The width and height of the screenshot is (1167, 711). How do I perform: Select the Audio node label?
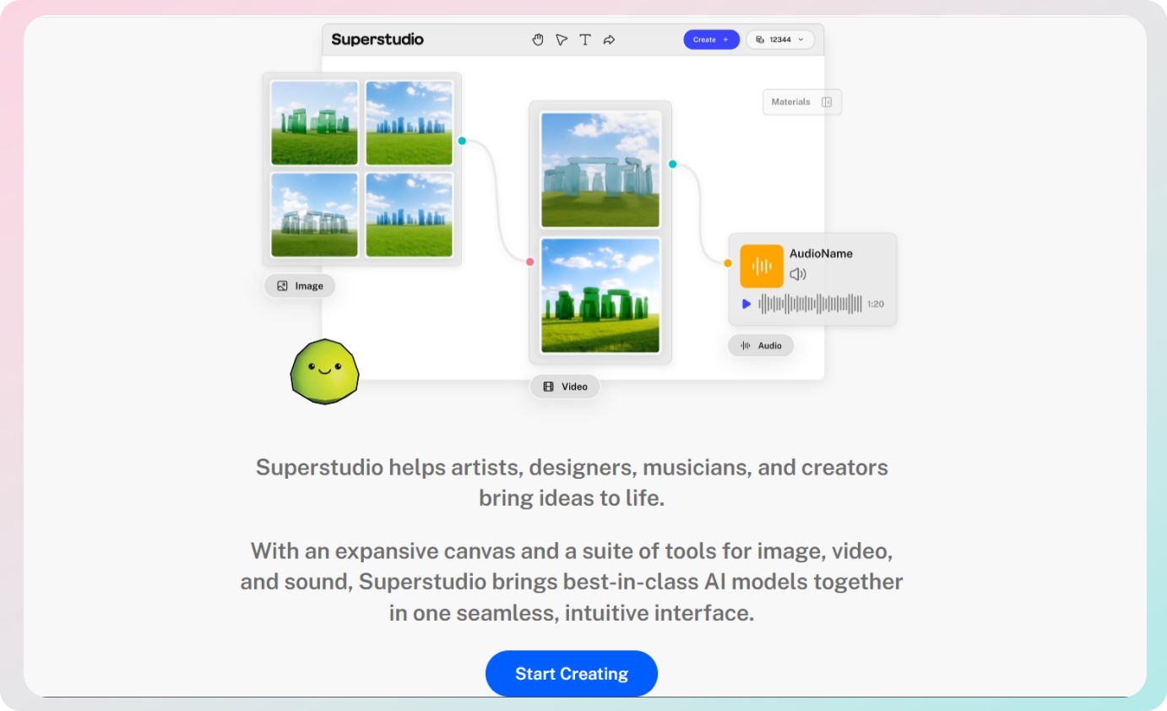[x=761, y=345]
